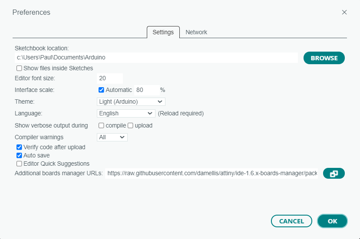
Task: Uncheck the Automatic interface scale checkbox
Action: pos(101,90)
